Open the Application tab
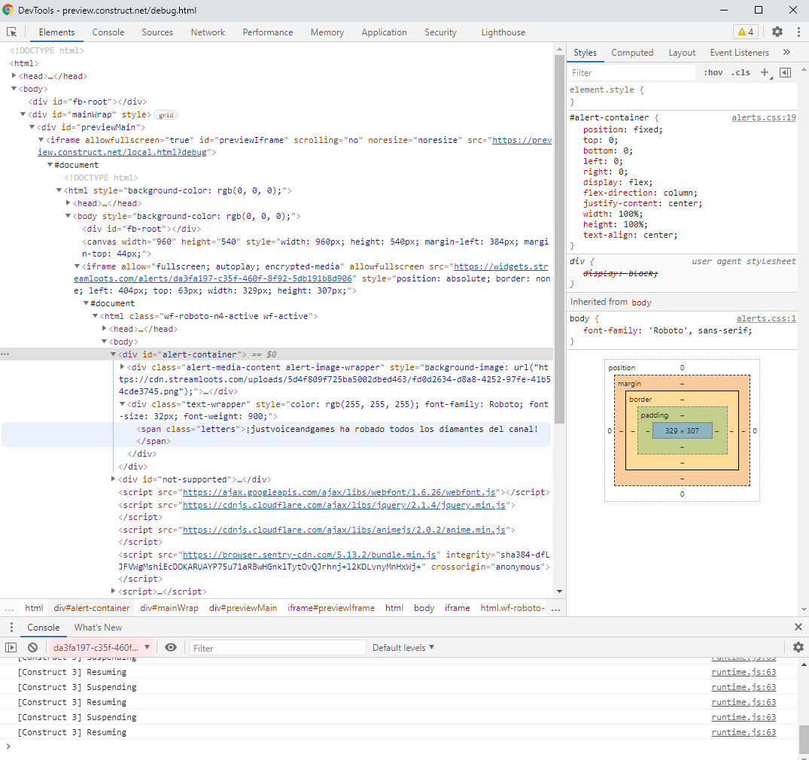 click(384, 32)
